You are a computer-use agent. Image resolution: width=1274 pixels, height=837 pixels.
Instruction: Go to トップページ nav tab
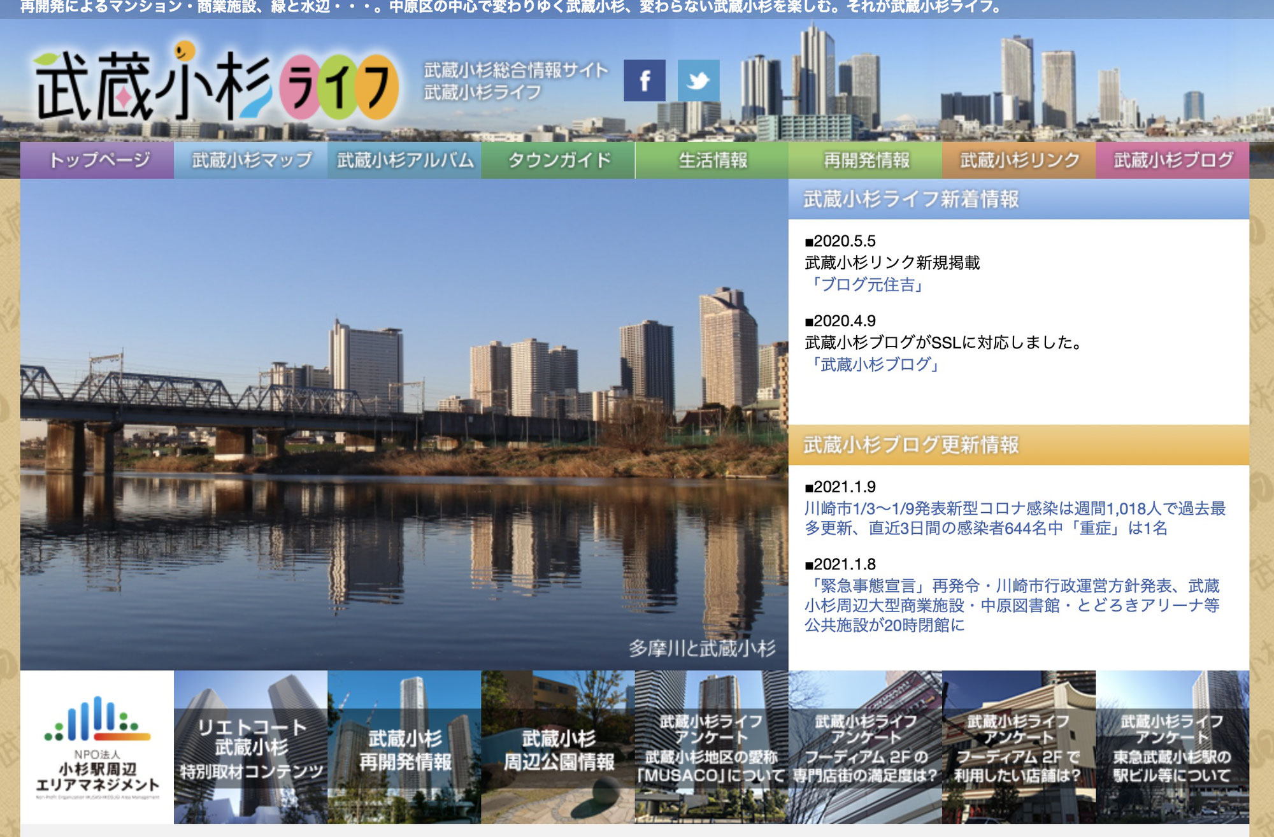tap(97, 160)
